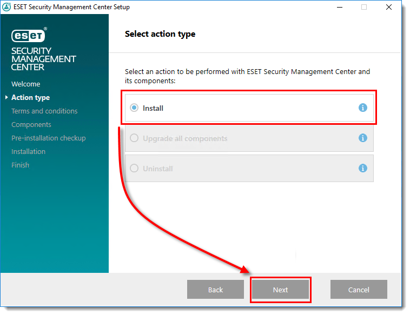Open info icon for Uninstall option

click(x=363, y=168)
